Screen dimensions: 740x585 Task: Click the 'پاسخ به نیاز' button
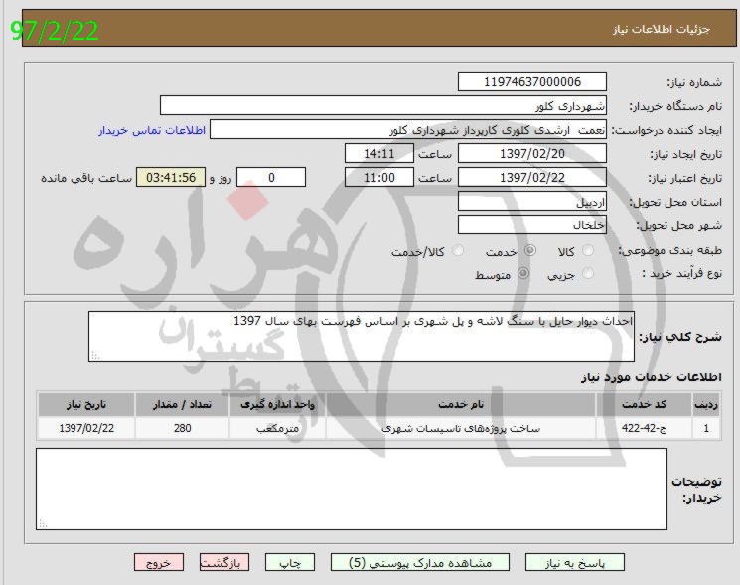click(575, 563)
